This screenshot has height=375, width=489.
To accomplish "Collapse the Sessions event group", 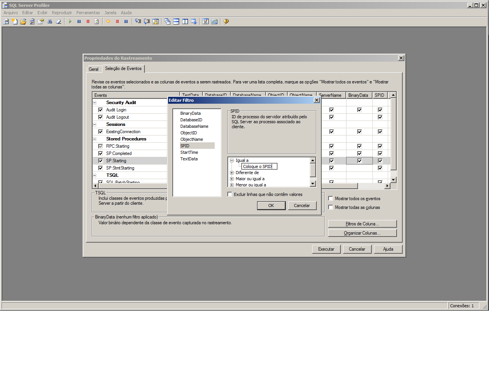I will coord(95,124).
